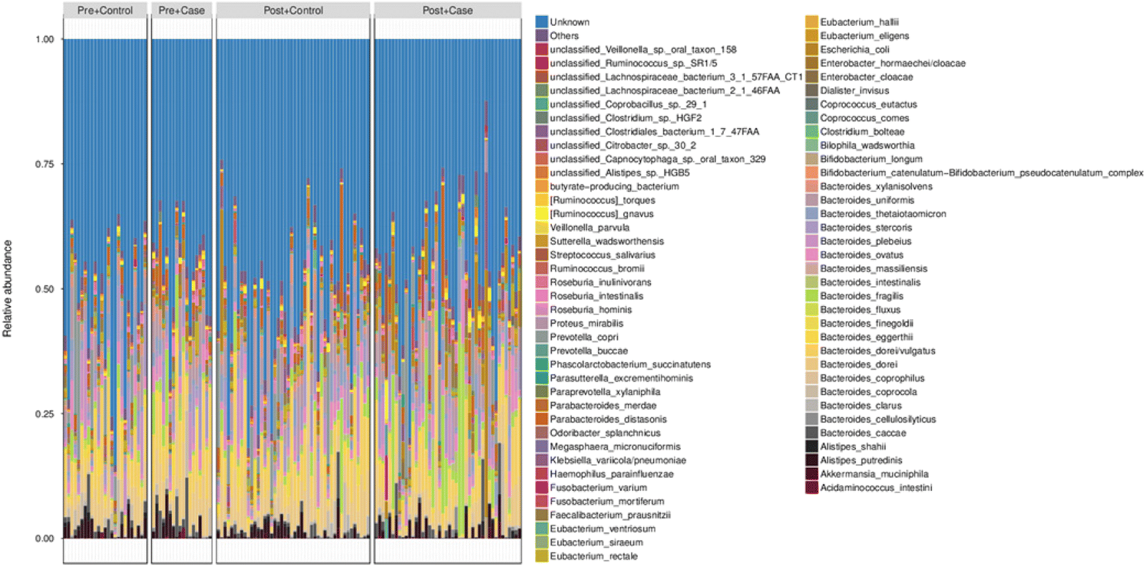Click the butyrate-producing_bacterium legend label

614,186
